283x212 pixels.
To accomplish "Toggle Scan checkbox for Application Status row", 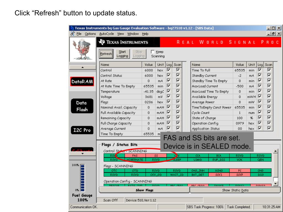I will coord(269,128).
